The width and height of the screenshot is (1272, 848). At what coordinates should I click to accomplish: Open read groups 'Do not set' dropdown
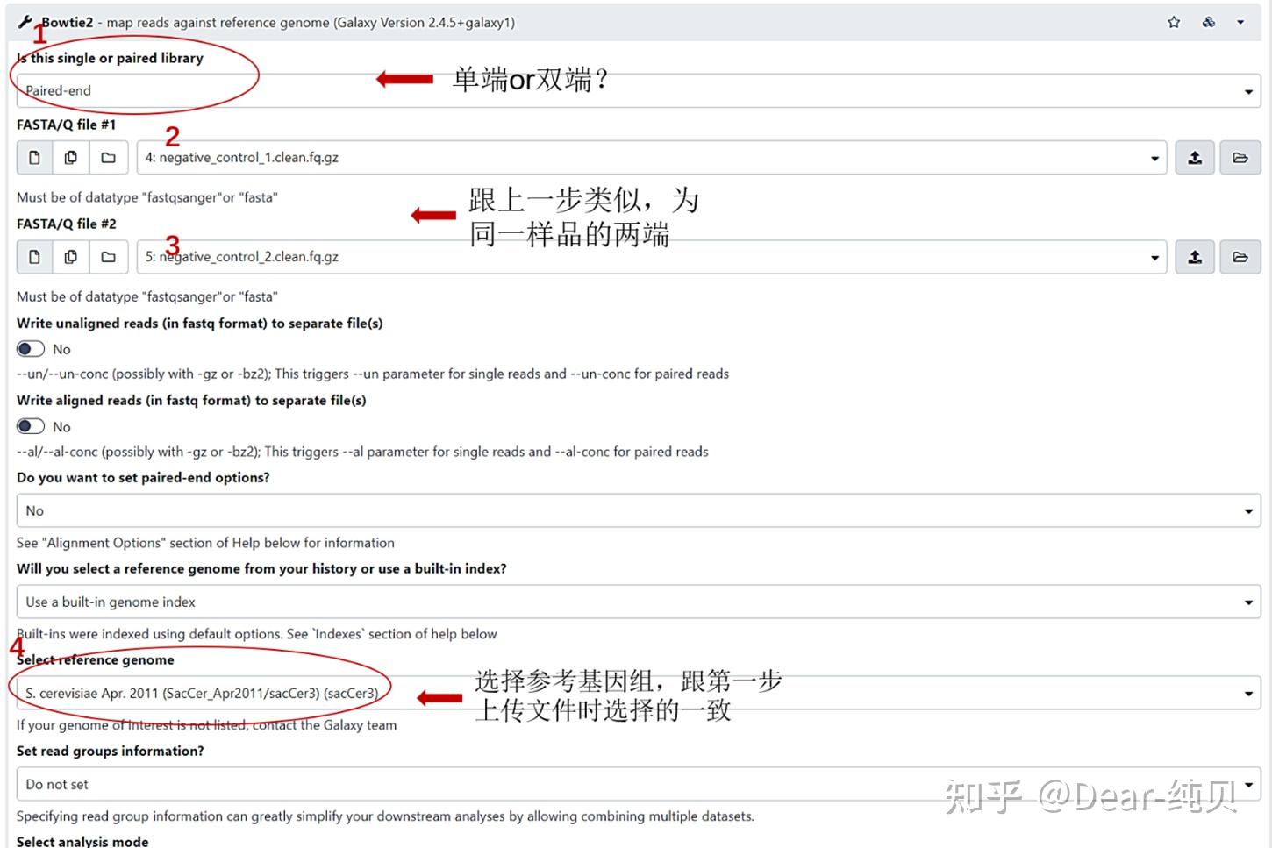(x=639, y=784)
